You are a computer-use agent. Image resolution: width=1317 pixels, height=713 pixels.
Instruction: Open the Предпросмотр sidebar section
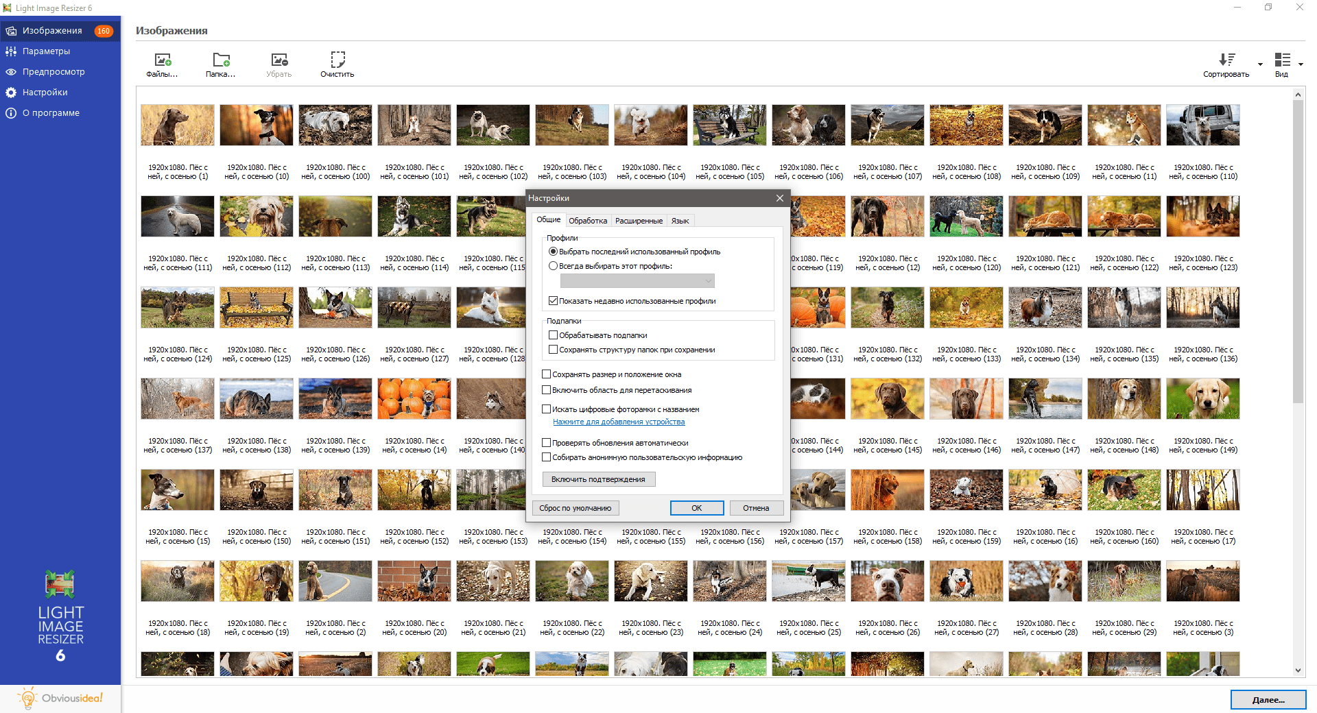pyautogui.click(x=60, y=72)
